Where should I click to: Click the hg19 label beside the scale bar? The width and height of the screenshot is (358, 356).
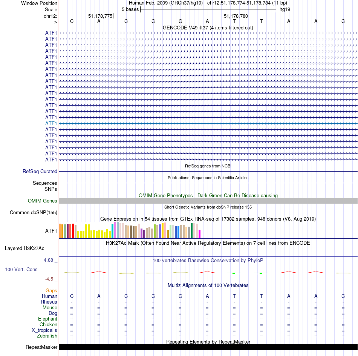click(285, 9)
